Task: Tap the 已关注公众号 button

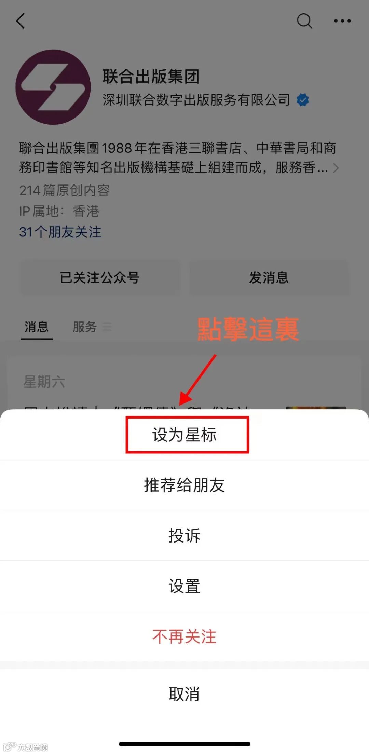Action: [99, 277]
